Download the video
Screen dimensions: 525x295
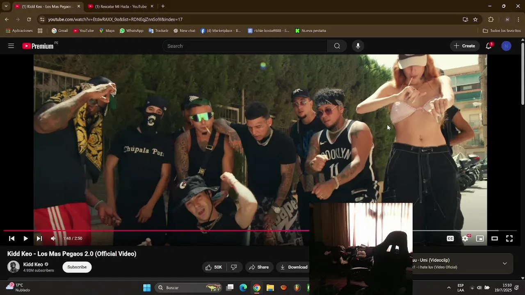pyautogui.click(x=294, y=267)
